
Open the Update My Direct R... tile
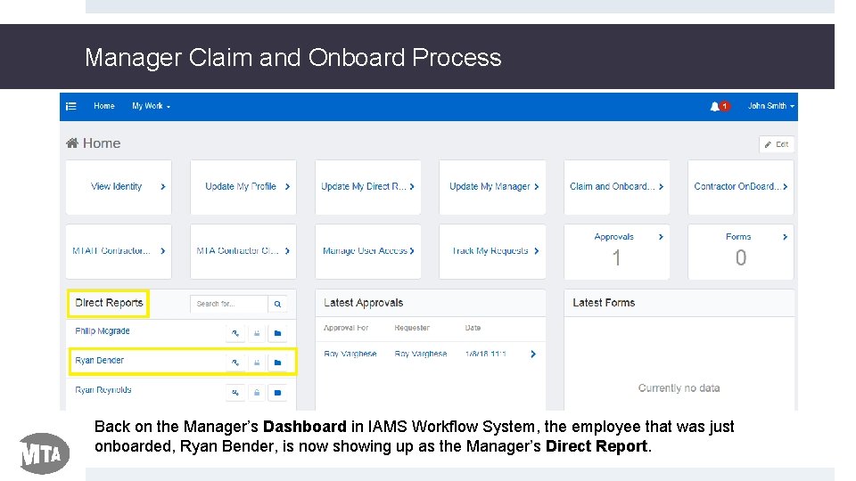pos(367,186)
